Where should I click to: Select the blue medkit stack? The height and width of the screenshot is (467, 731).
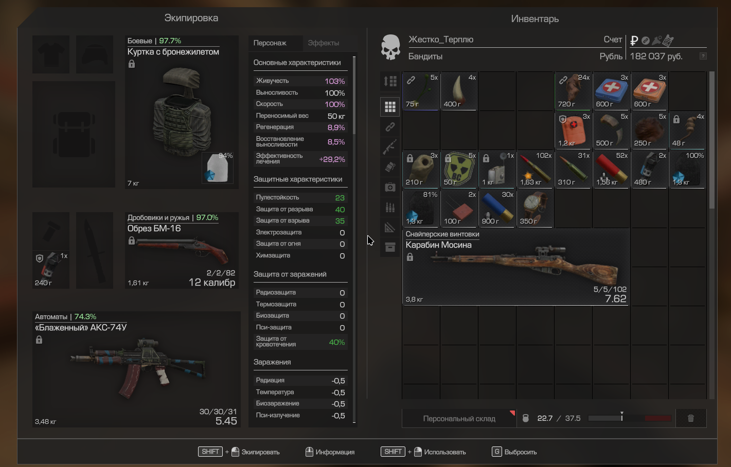tap(611, 91)
